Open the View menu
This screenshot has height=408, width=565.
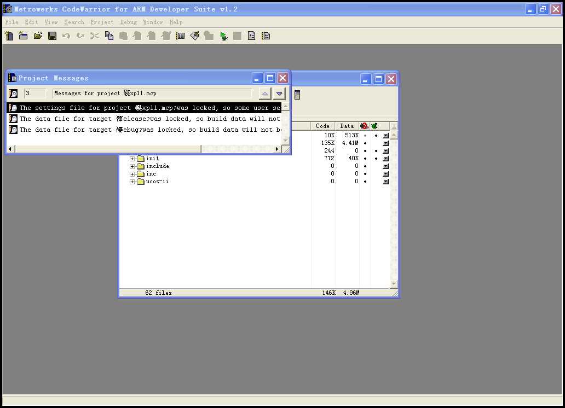(51, 22)
